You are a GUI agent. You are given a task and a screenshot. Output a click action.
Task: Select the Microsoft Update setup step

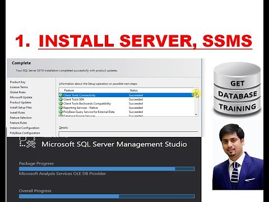click(21, 97)
